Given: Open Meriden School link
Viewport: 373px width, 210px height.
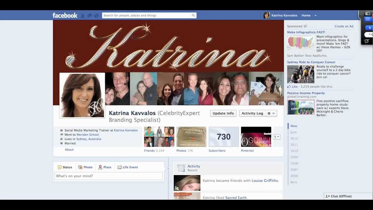Looking at the screenshot, I should pos(87,135).
